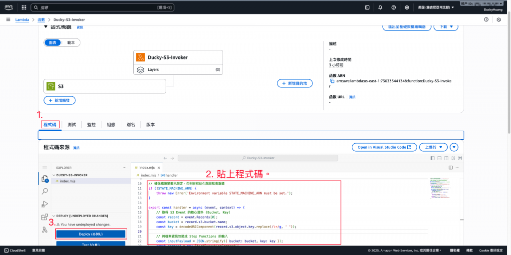Screen dimensions: 511x255
Task: Go to the 函數 breadcrumb link
Action: [x=41, y=20]
